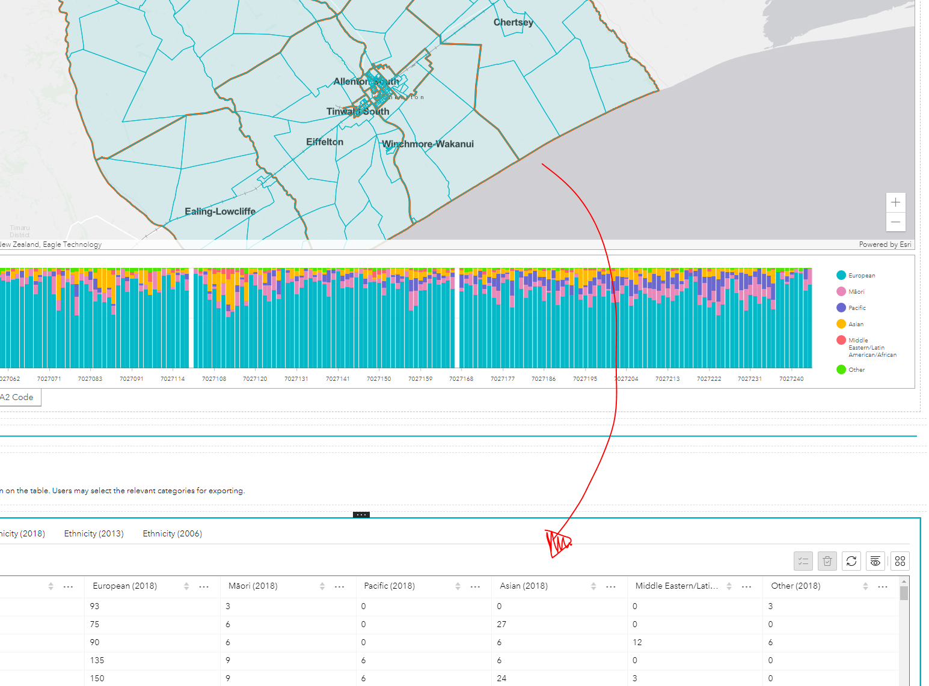This screenshot has width=929, height=686.
Task: Open the Other (2018) column options menu
Action: [x=883, y=586]
